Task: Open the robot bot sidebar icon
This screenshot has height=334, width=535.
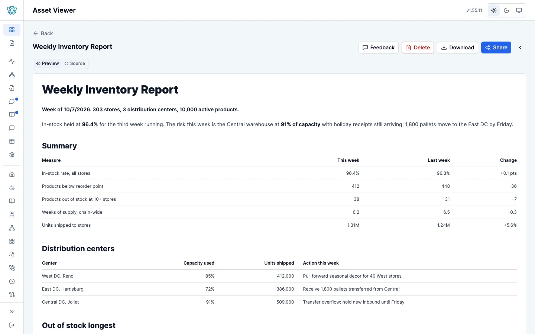Action: (x=12, y=188)
